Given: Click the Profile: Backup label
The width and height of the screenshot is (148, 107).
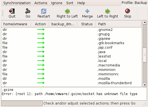Looking at the screenshot, I should point(134,3).
